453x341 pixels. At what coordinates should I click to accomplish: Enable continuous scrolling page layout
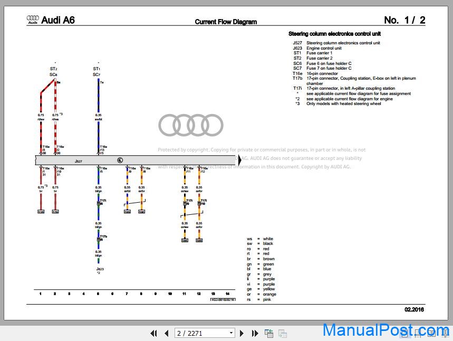coord(418,334)
